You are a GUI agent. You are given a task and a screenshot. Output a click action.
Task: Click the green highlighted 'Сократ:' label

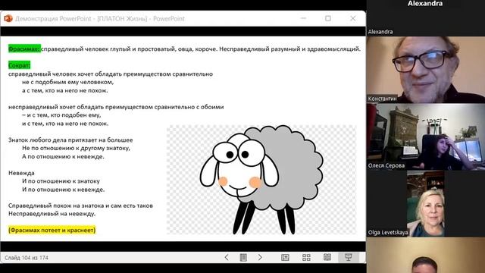(19, 65)
